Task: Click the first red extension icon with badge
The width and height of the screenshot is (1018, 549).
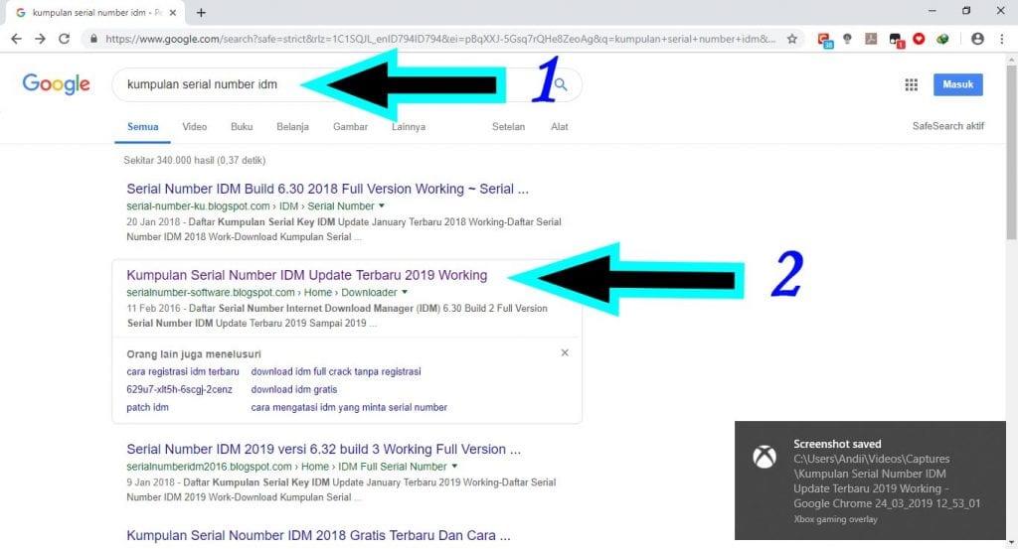Action: (824, 40)
